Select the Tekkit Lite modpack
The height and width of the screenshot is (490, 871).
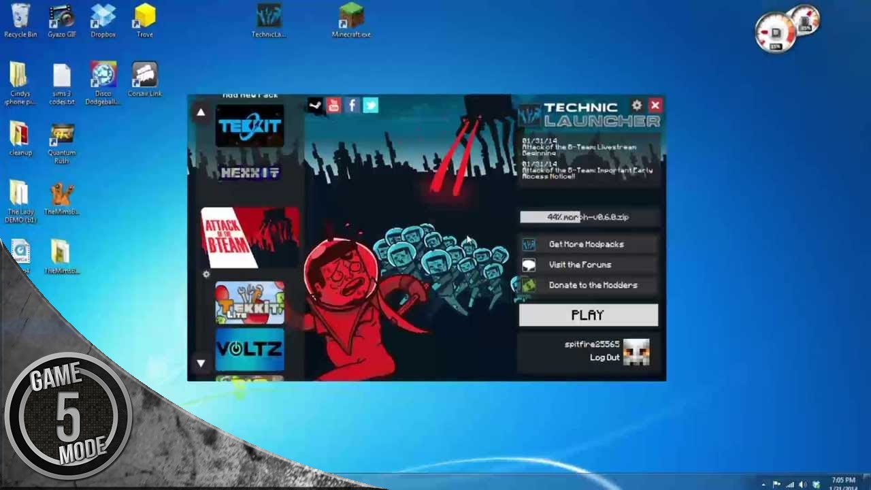[x=250, y=303]
